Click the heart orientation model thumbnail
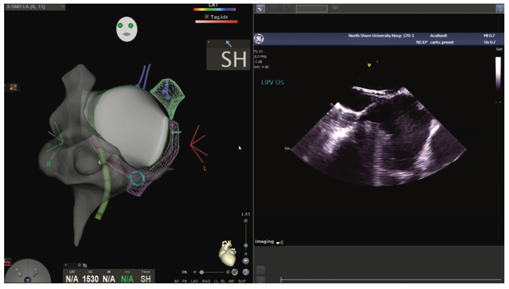Image resolution: width=509 pixels, height=289 pixels. (x=228, y=253)
